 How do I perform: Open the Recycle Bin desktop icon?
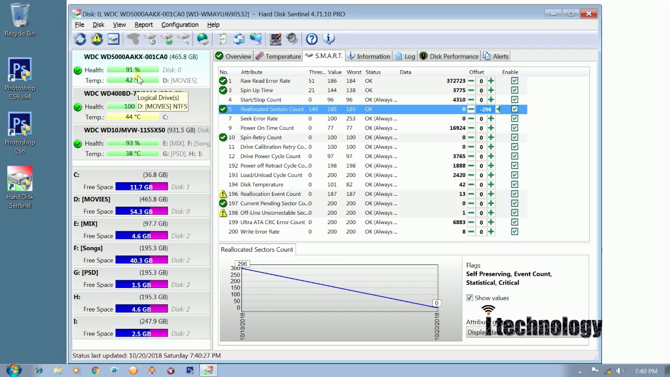click(x=20, y=20)
